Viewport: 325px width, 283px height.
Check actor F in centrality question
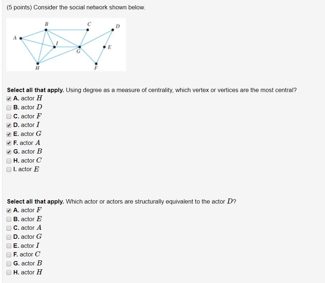(9, 117)
